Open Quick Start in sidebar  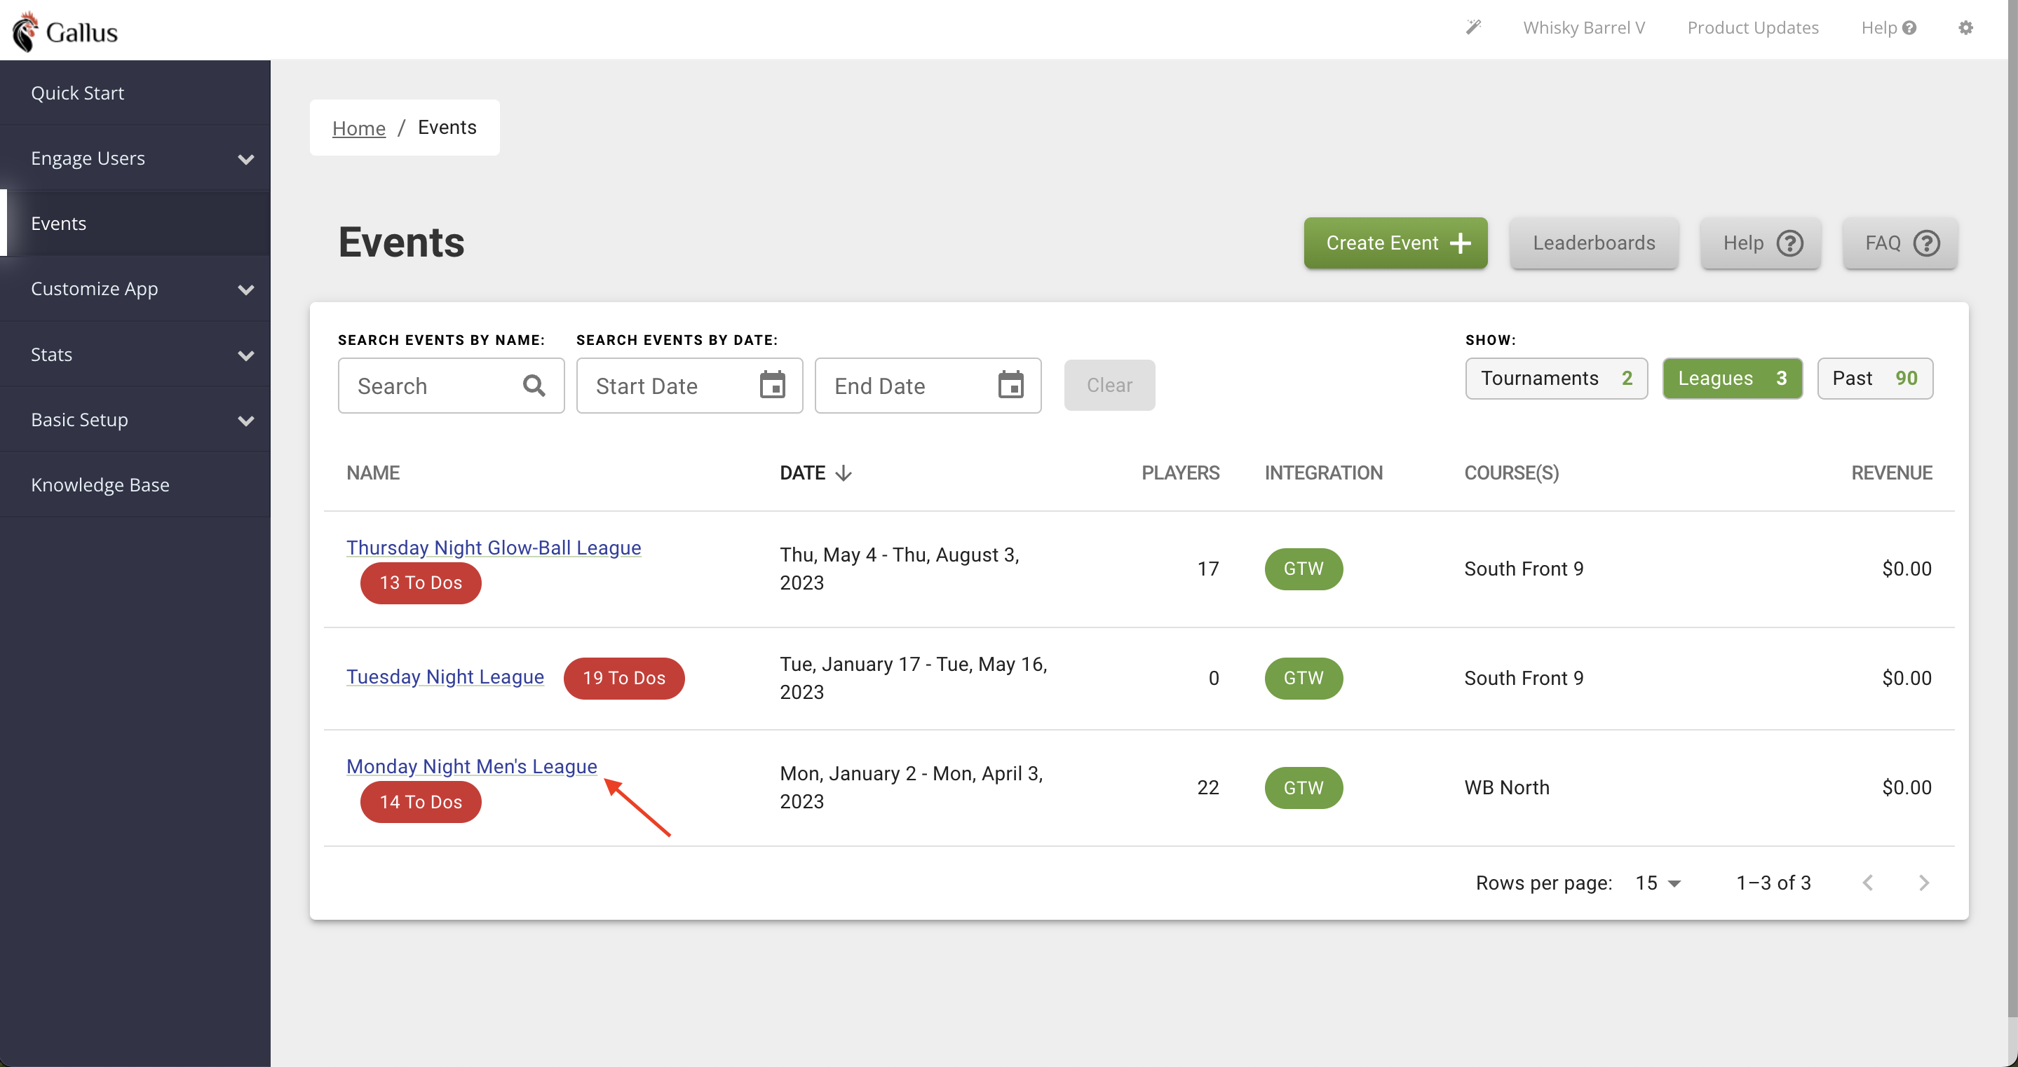78,93
